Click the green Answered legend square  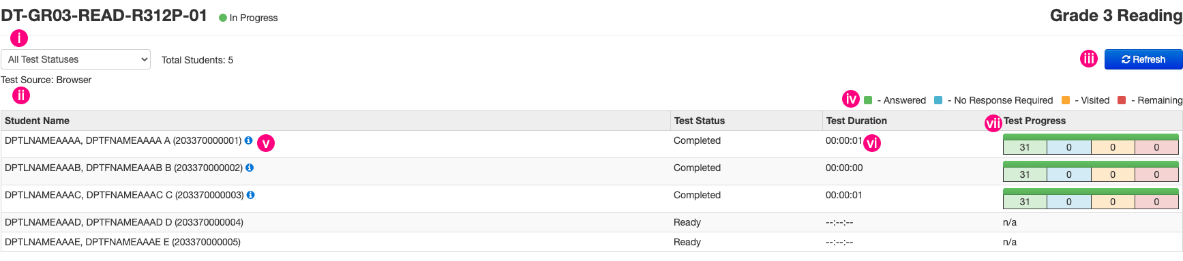pos(868,100)
